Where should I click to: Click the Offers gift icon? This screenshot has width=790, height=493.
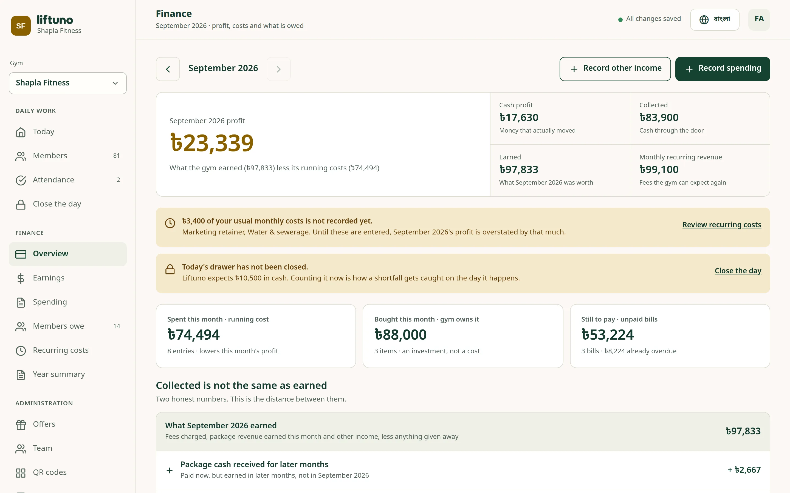tap(21, 425)
